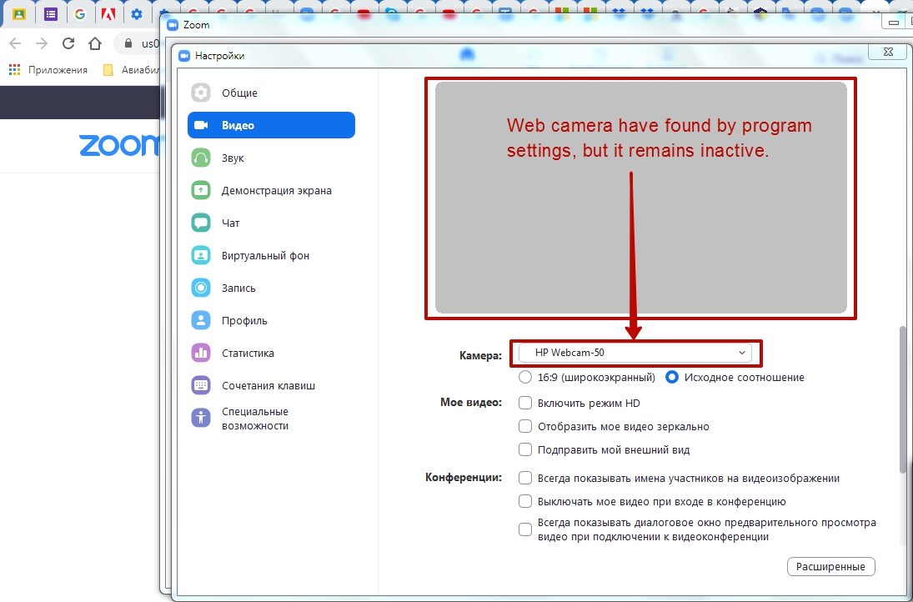Click the Профиль avatar icon
Image resolution: width=913 pixels, height=602 pixels.
pyautogui.click(x=201, y=320)
